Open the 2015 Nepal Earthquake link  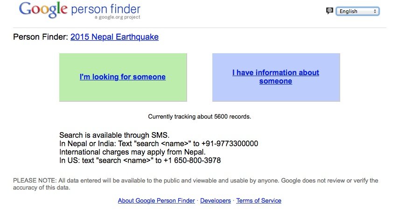(114, 37)
